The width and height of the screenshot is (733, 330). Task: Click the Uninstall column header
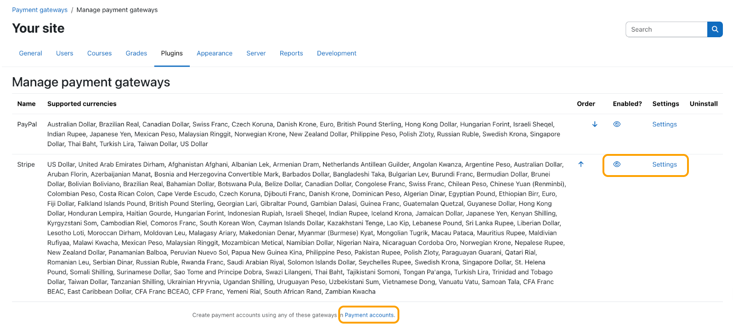704,103
